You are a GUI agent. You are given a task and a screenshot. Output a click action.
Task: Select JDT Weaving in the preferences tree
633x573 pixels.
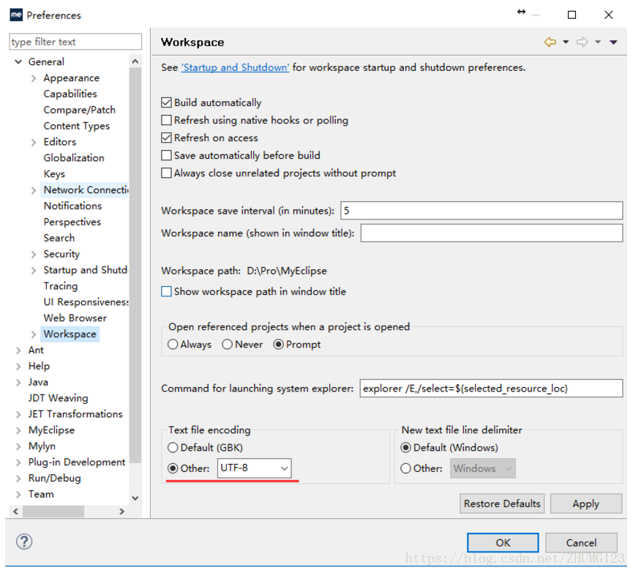[x=58, y=398]
